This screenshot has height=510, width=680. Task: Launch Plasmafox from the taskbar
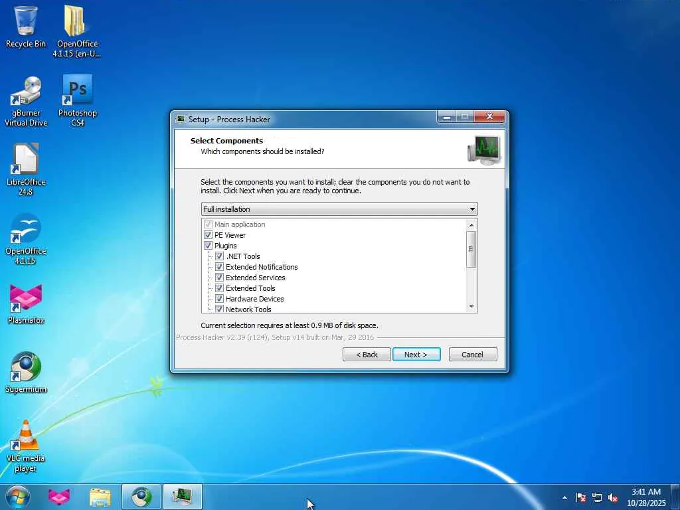[59, 497]
